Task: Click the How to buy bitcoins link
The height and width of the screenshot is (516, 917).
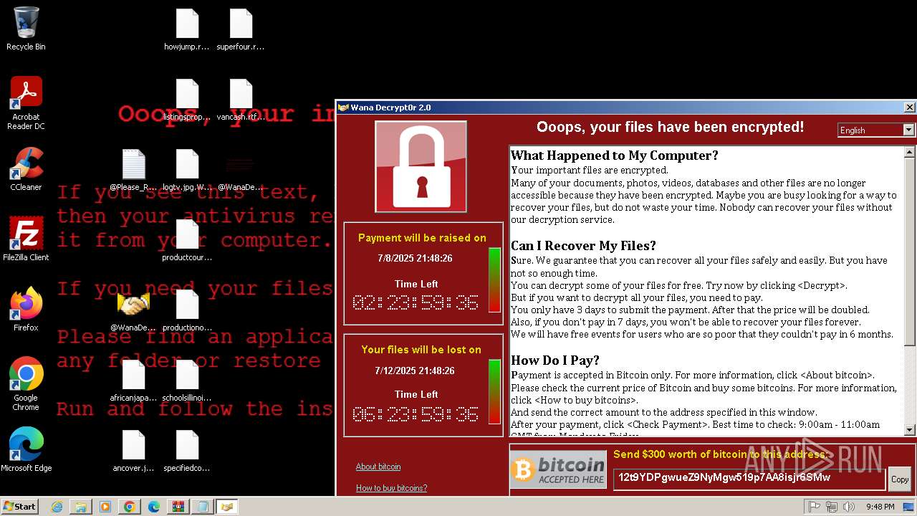Action: (x=391, y=488)
